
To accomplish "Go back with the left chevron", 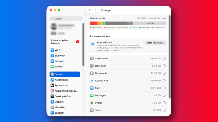I will 89,10.
